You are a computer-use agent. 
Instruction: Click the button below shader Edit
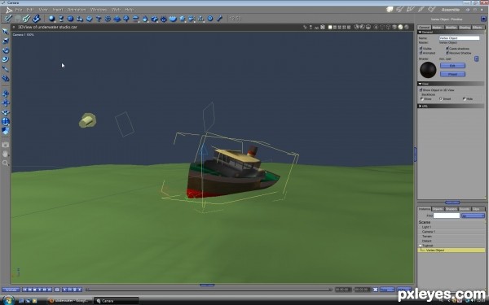pos(452,74)
